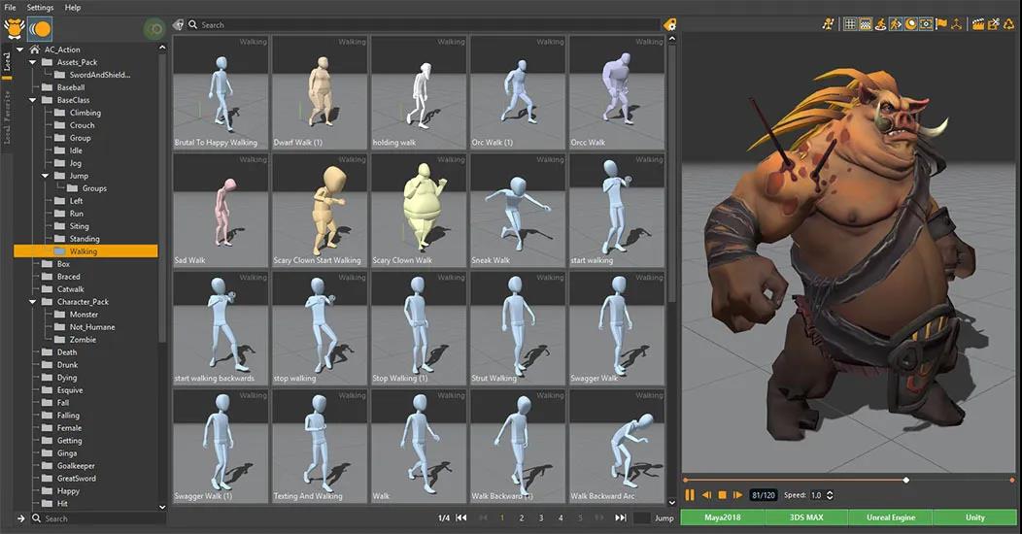This screenshot has width=1022, height=534.
Task: Open the File menu
Action: pos(11,8)
